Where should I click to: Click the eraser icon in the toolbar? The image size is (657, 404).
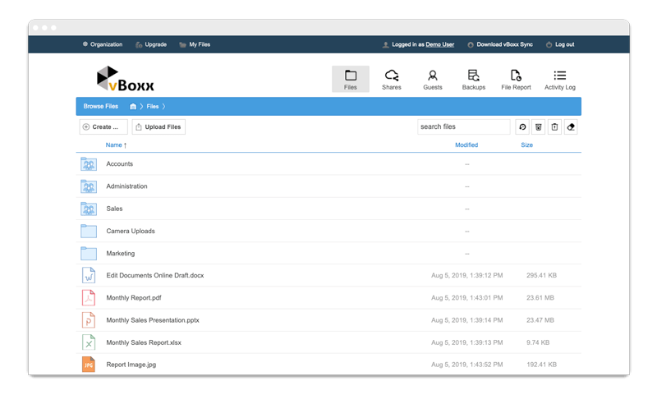572,126
